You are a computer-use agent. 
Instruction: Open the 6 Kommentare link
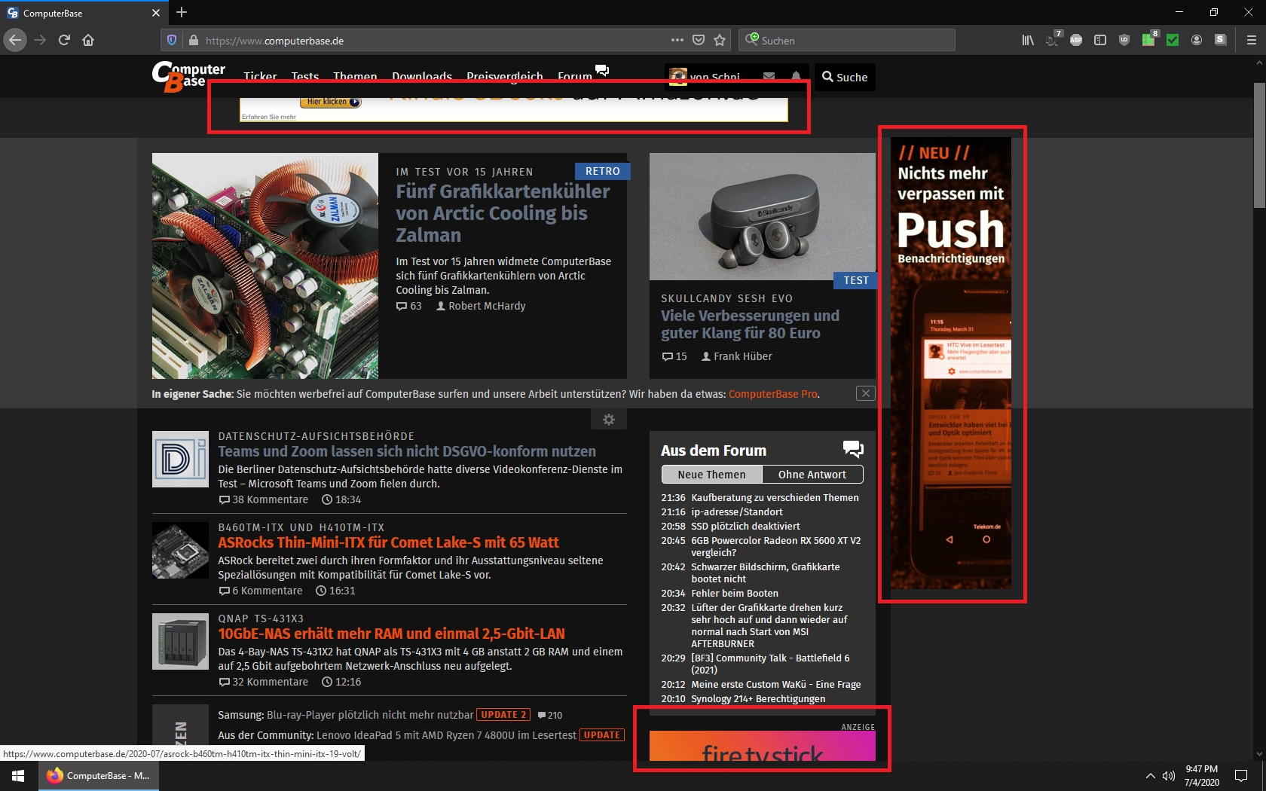click(261, 591)
